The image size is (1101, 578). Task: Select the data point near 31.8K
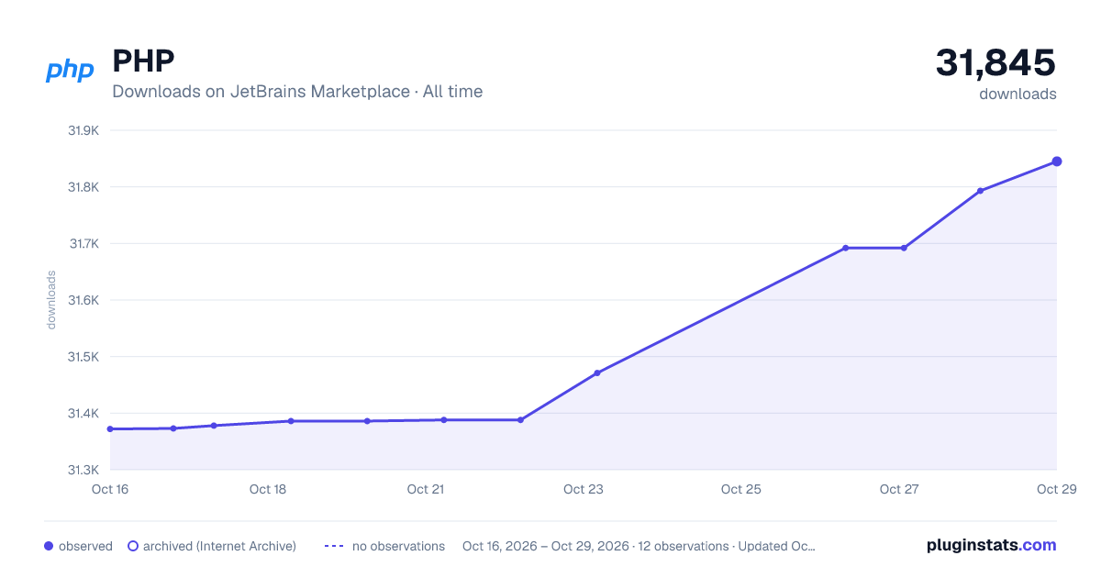pyautogui.click(x=980, y=191)
